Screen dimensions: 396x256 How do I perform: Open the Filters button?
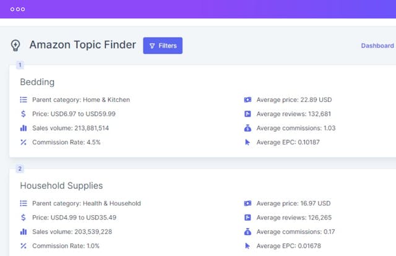pyautogui.click(x=163, y=46)
